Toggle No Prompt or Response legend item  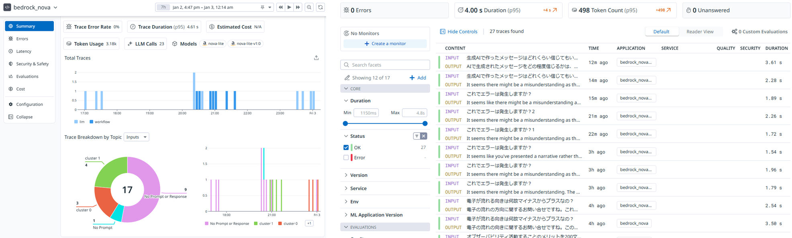point(227,224)
